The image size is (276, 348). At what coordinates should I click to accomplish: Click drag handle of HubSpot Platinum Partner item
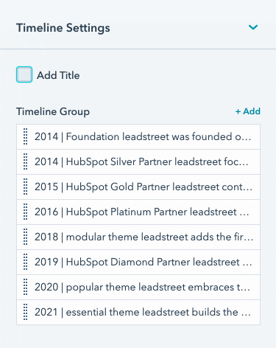point(25,212)
